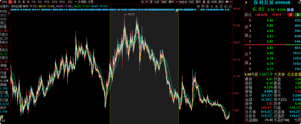The width and height of the screenshot is (301, 124).
Task: Expand the 事件 dropdown arrow
Action: (x=176, y=2)
